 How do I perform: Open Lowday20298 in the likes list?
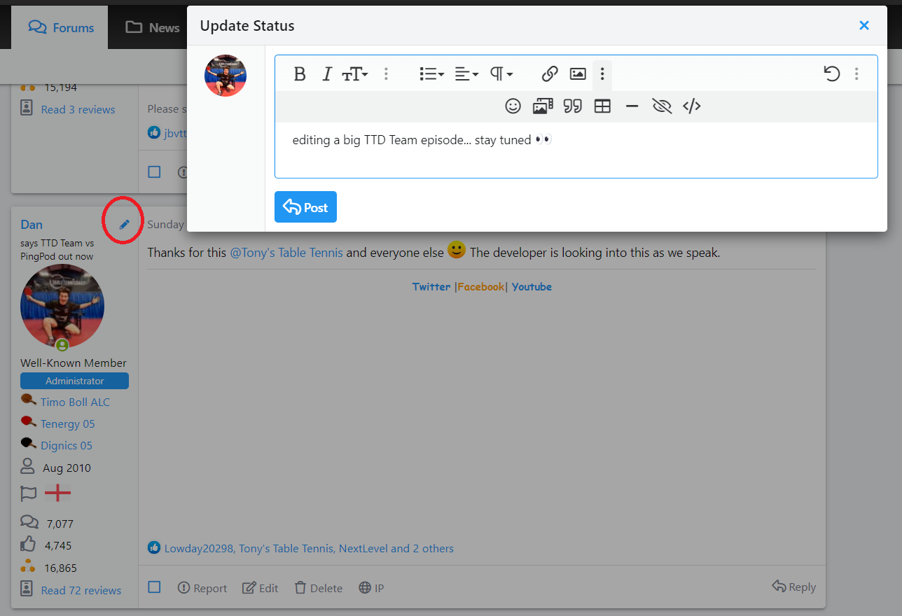(x=199, y=548)
